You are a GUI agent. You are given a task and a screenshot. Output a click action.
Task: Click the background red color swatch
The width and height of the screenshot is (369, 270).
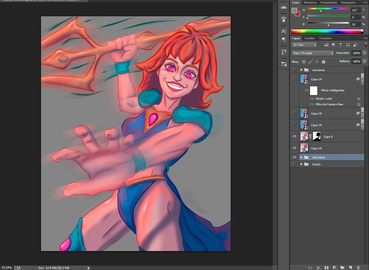[x=298, y=14]
